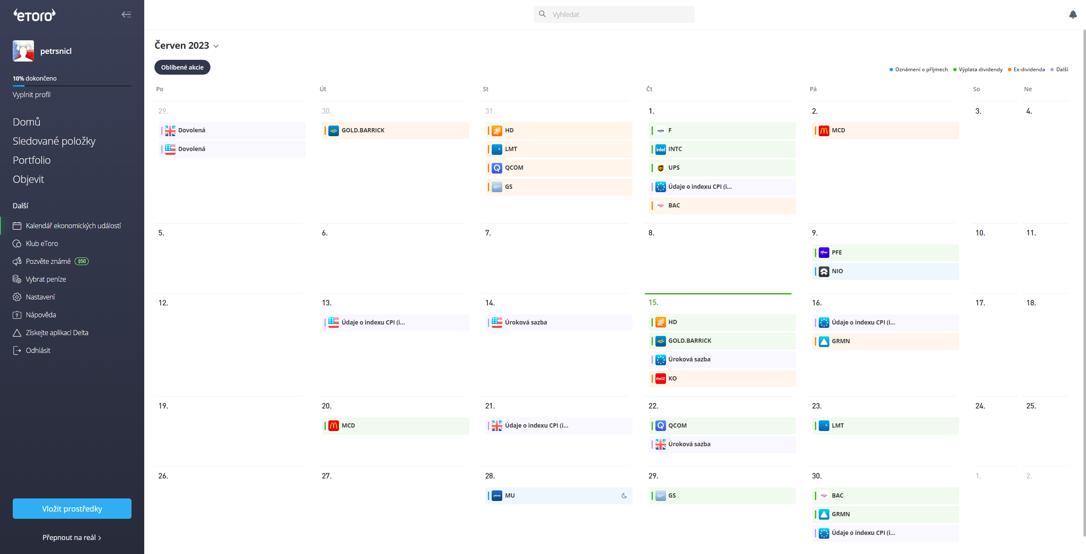Click the Micron logo on June 28

[497, 496]
